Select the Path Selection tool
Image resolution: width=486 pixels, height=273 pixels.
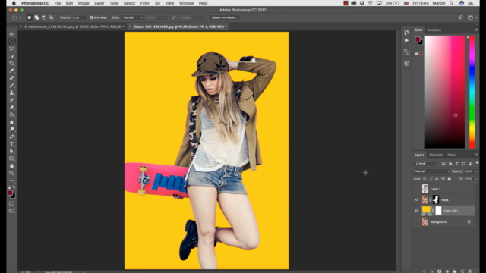tap(12, 152)
